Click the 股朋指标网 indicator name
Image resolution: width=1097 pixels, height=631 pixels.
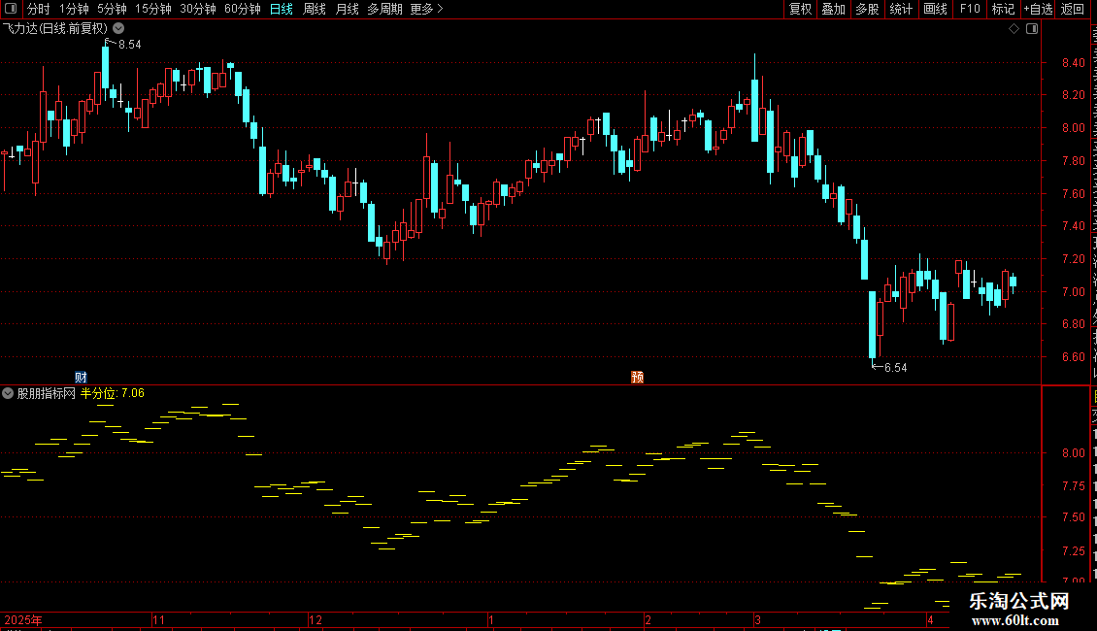47,393
